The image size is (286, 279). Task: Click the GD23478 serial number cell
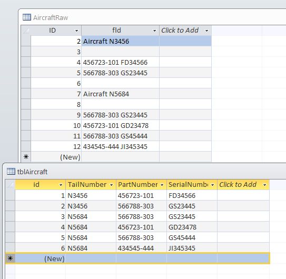[x=192, y=227]
